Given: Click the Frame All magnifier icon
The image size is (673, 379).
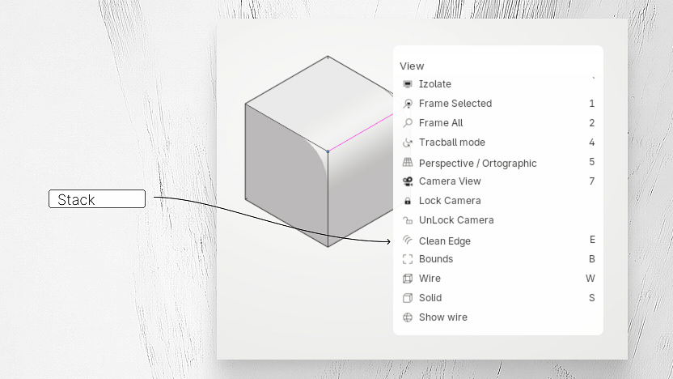Looking at the screenshot, I should click(408, 123).
